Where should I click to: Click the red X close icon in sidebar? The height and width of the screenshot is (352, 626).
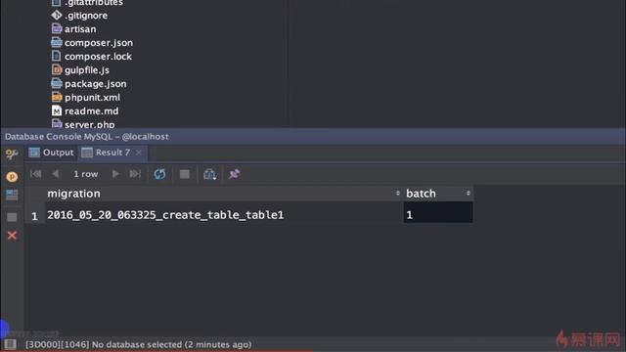click(12, 236)
